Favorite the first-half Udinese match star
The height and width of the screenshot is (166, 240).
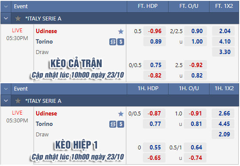click(121, 114)
